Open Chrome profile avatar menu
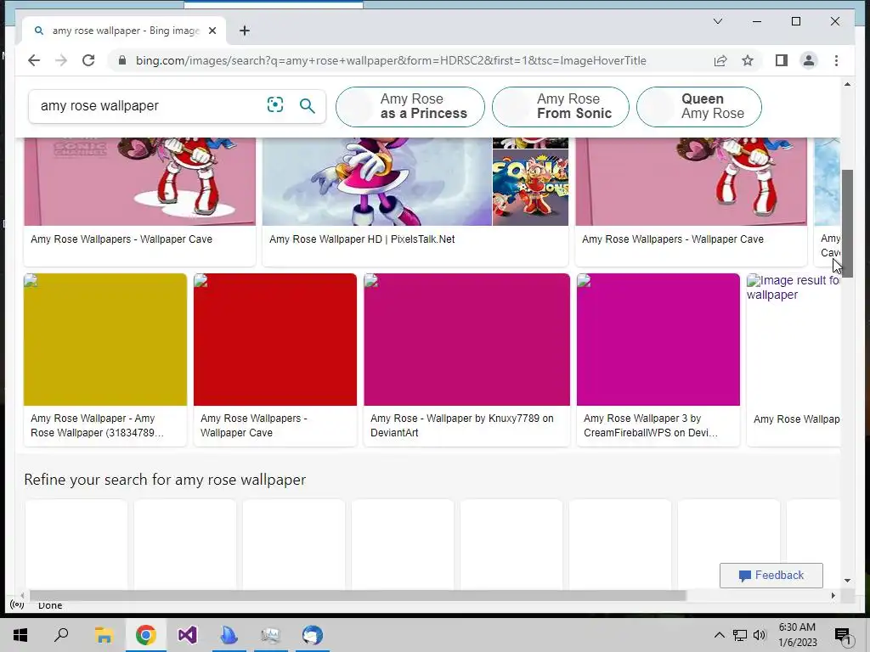The width and height of the screenshot is (870, 652). (809, 60)
